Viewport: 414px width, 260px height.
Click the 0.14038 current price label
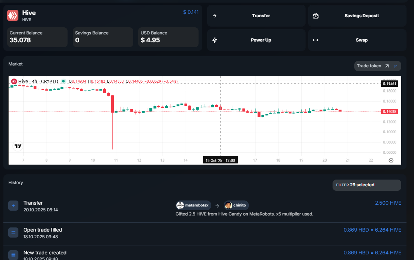(x=389, y=111)
